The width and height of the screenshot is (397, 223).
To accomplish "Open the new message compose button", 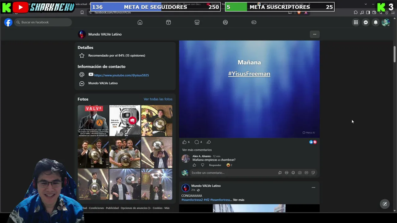I will pyautogui.click(x=385, y=204).
